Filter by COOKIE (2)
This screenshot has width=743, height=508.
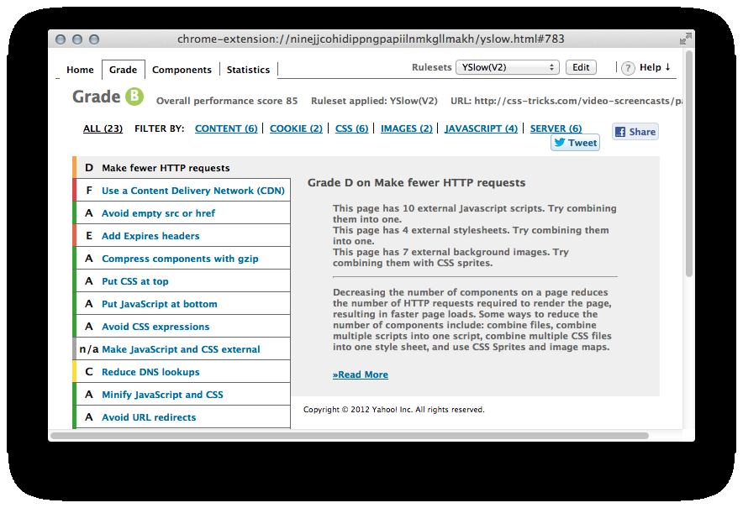pyautogui.click(x=296, y=128)
